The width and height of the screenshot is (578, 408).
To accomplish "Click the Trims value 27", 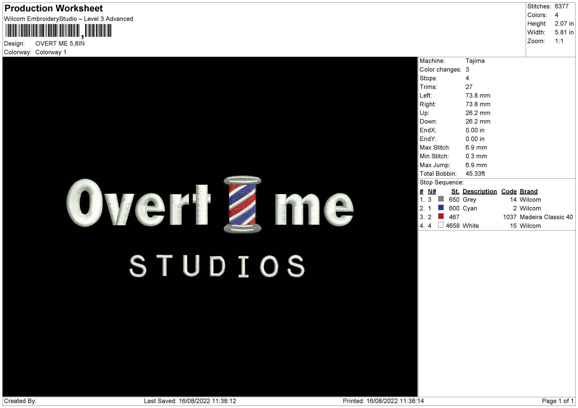I will (x=469, y=87).
